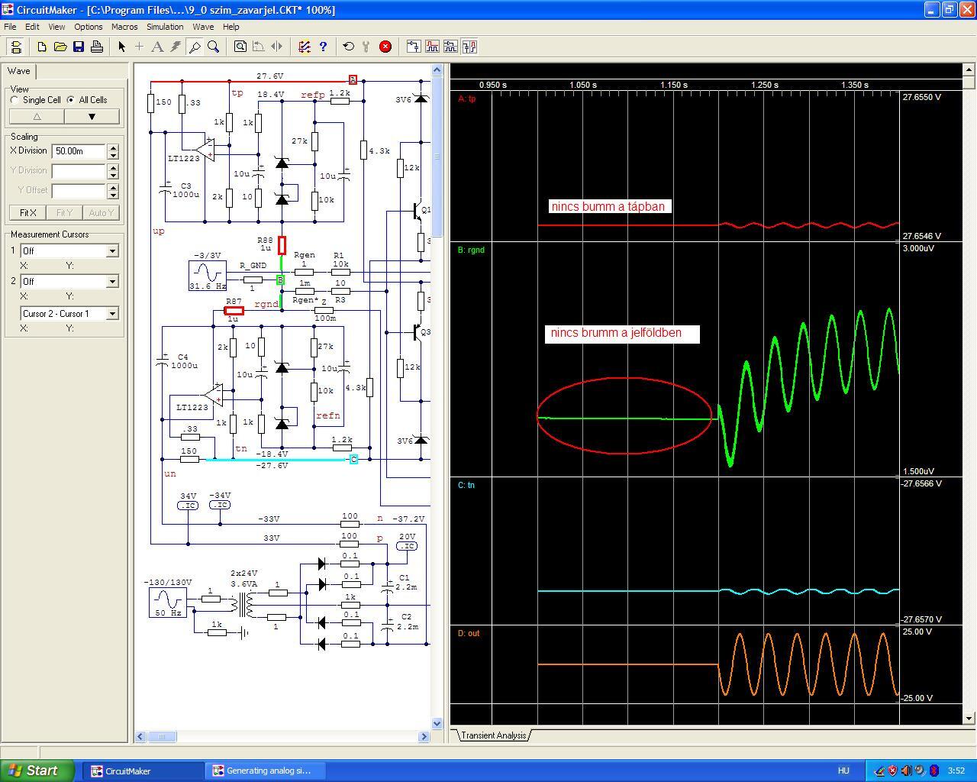Image resolution: width=977 pixels, height=782 pixels.
Task: Save the current circuit
Action: coord(79,47)
